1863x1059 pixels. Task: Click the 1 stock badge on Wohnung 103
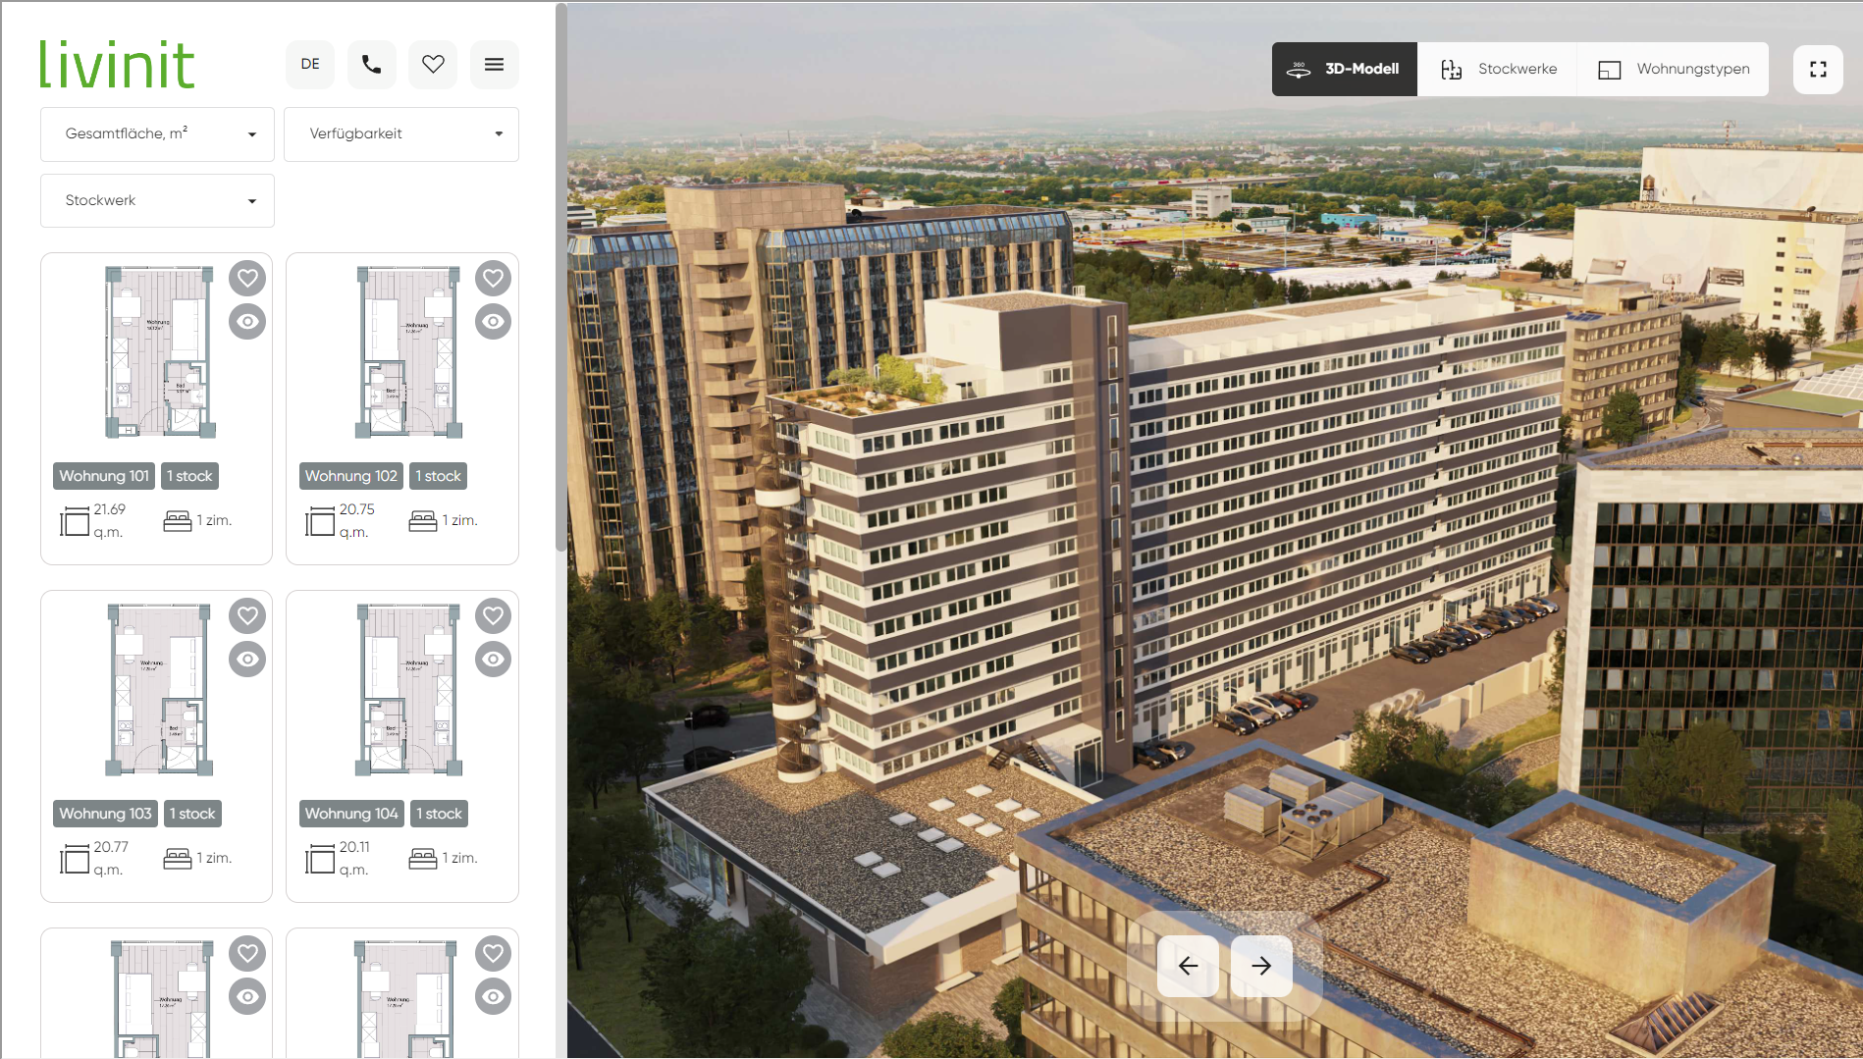pyautogui.click(x=192, y=813)
